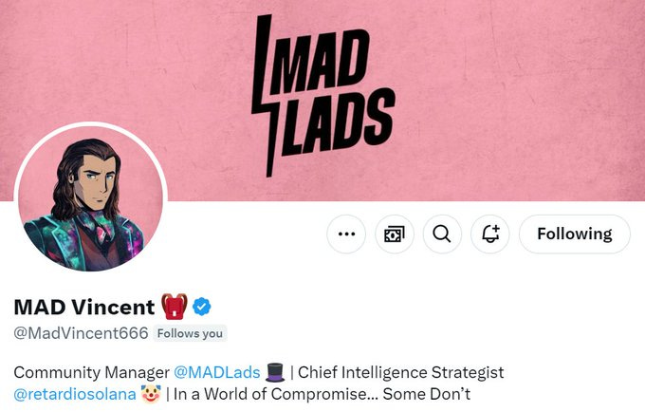Click the Mad Lads logo in header
This screenshot has height=412, width=645.
(x=322, y=96)
